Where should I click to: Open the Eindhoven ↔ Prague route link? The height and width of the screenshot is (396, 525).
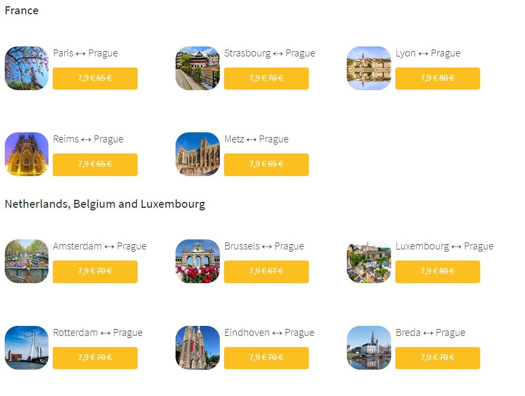pyautogui.click(x=269, y=333)
